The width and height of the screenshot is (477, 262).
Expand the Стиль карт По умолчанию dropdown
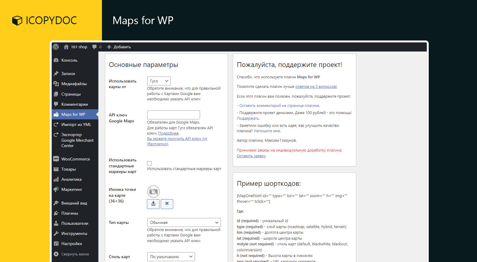pos(171,257)
